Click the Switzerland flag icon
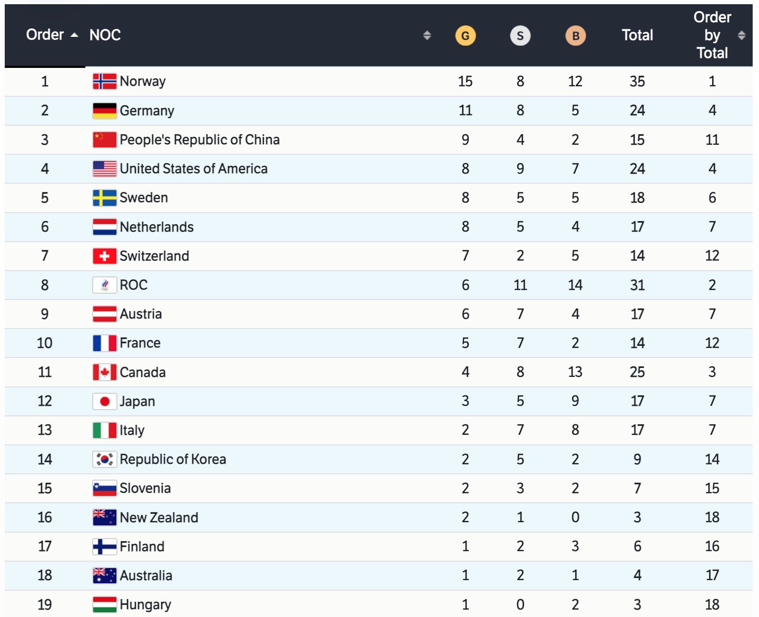Image resolution: width=759 pixels, height=617 pixels. 104,256
